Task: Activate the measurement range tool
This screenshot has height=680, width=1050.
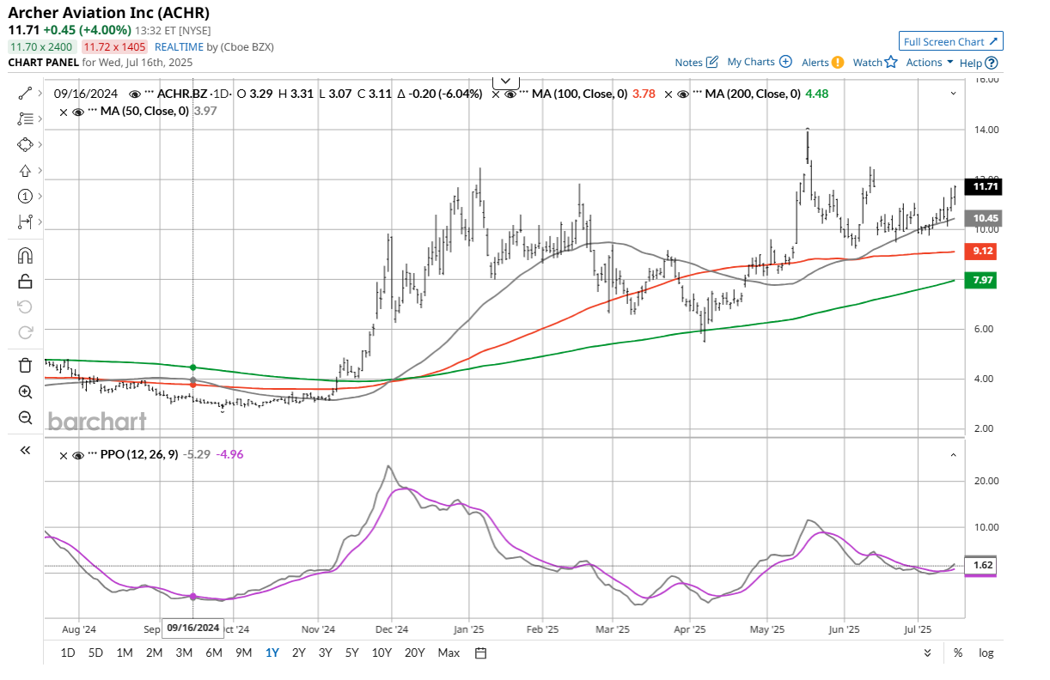Action: pyautogui.click(x=24, y=222)
